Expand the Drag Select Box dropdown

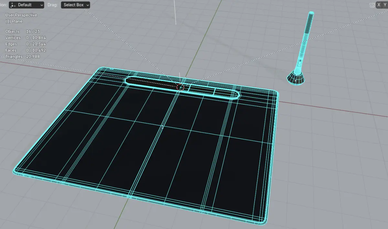point(75,5)
